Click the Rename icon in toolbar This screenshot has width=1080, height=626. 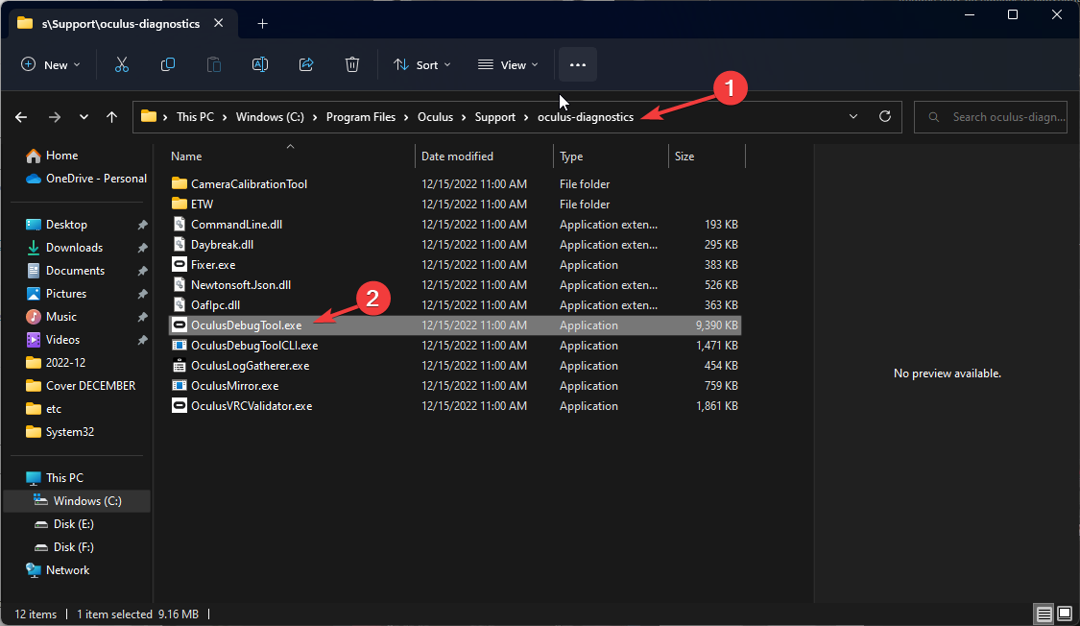(259, 64)
